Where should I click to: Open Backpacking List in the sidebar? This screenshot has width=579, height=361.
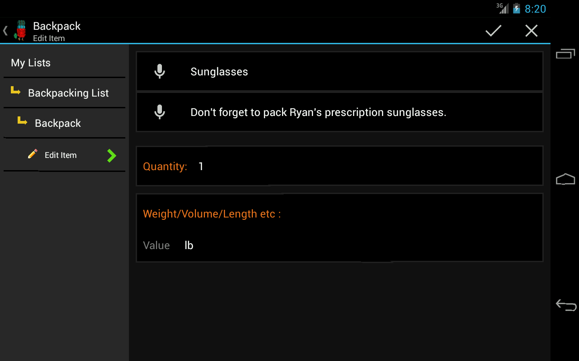click(64, 93)
